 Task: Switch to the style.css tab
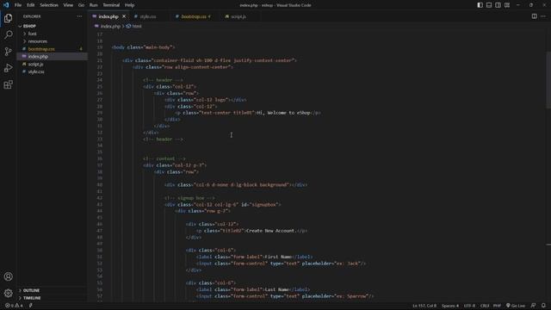click(148, 16)
